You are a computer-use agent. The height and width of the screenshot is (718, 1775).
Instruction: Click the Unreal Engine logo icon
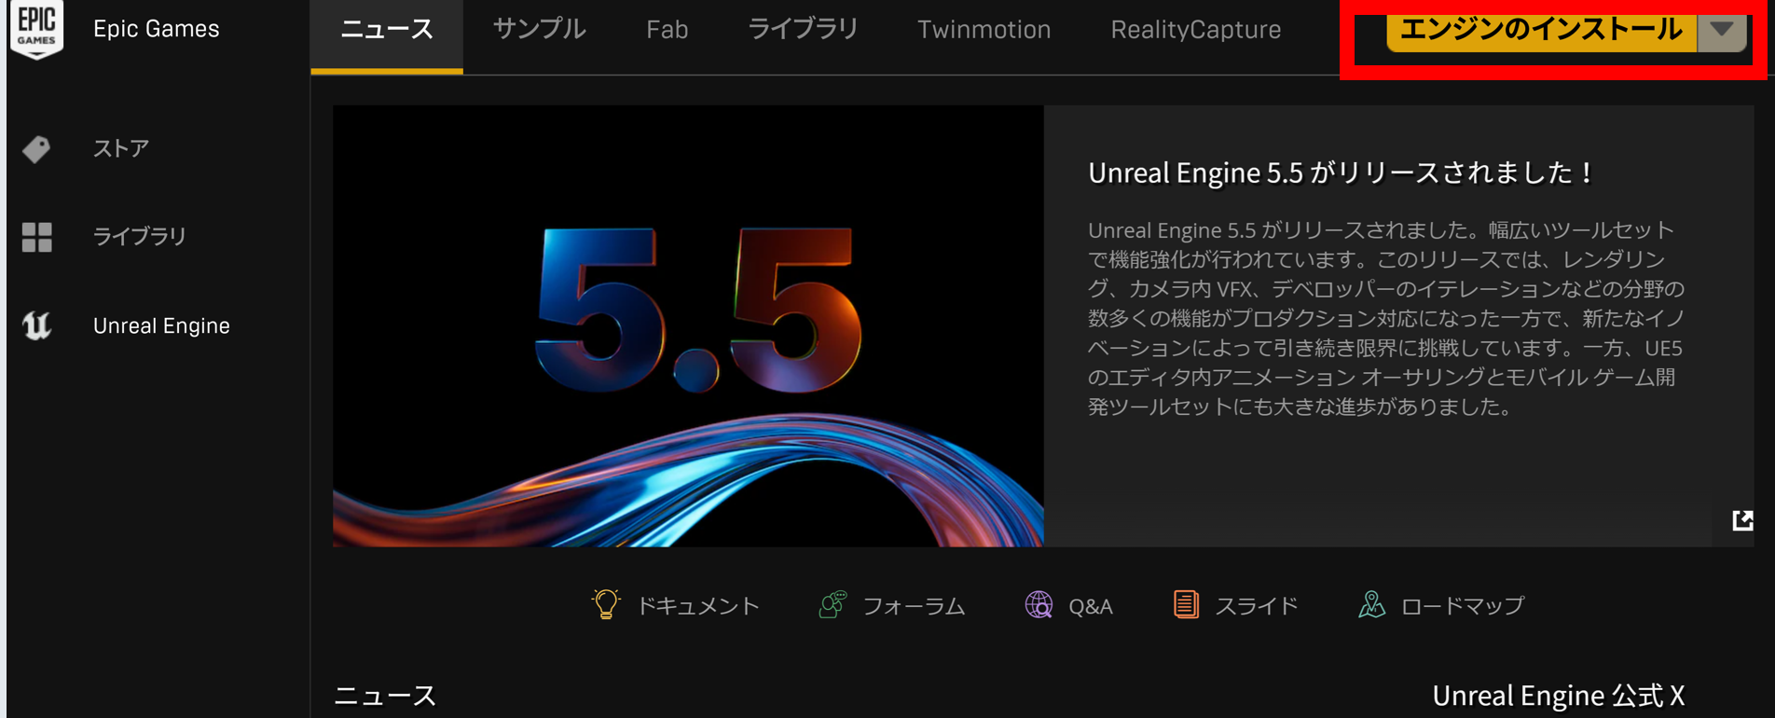point(37,325)
